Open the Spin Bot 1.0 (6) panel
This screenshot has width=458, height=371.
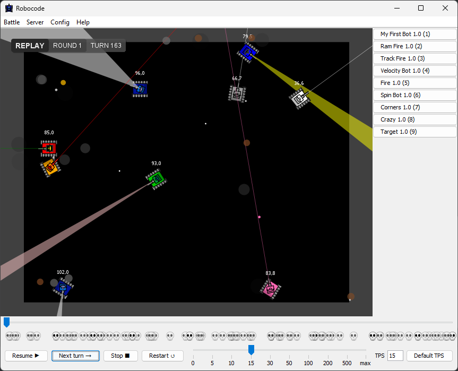pyautogui.click(x=414, y=95)
